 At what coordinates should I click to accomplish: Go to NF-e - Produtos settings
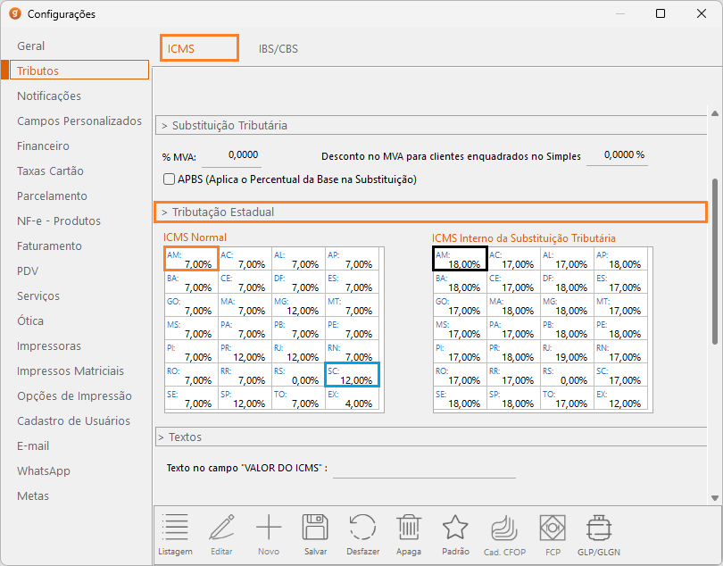tap(59, 221)
